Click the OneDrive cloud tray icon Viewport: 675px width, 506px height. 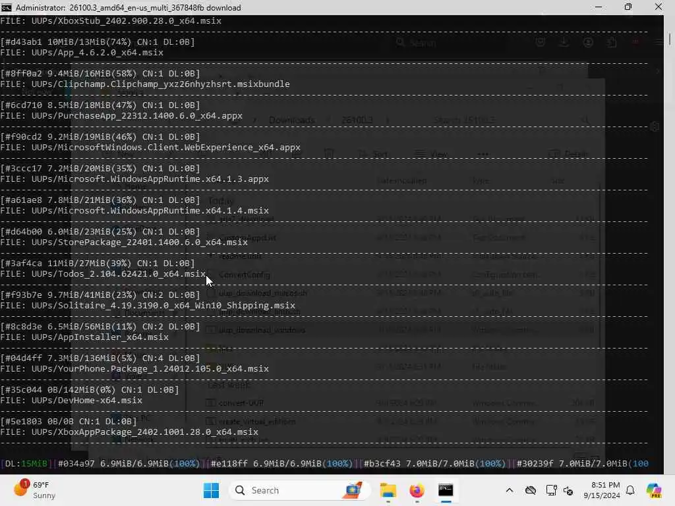531,490
